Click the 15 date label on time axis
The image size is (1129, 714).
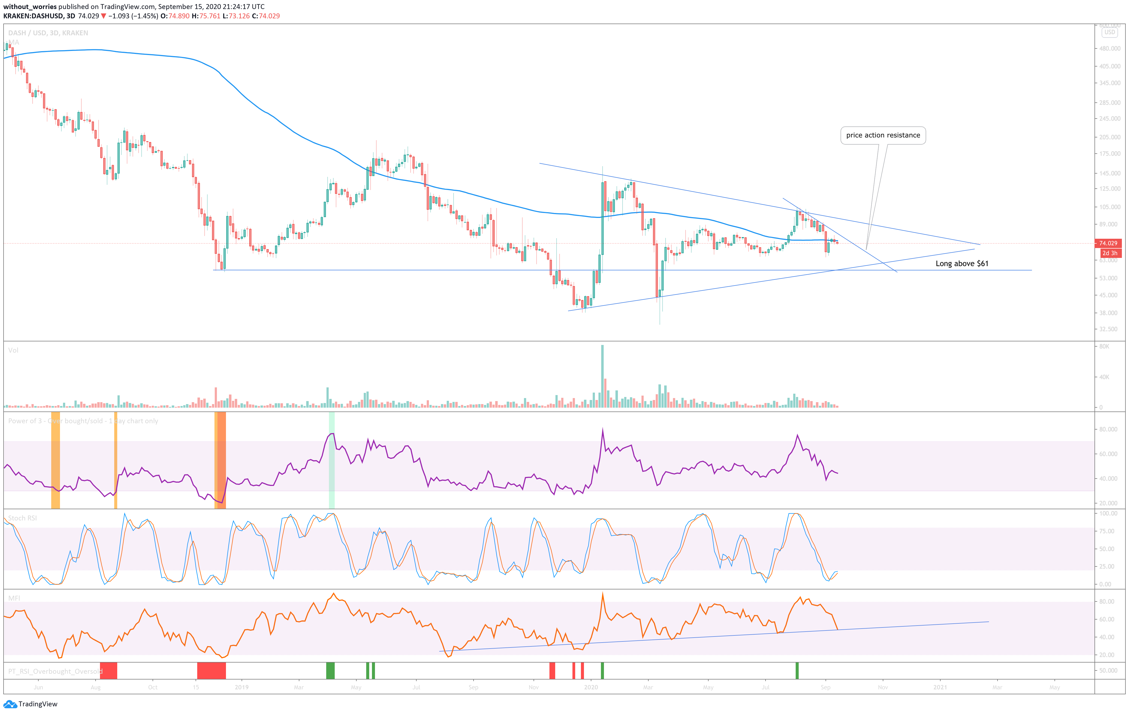pyautogui.click(x=196, y=687)
